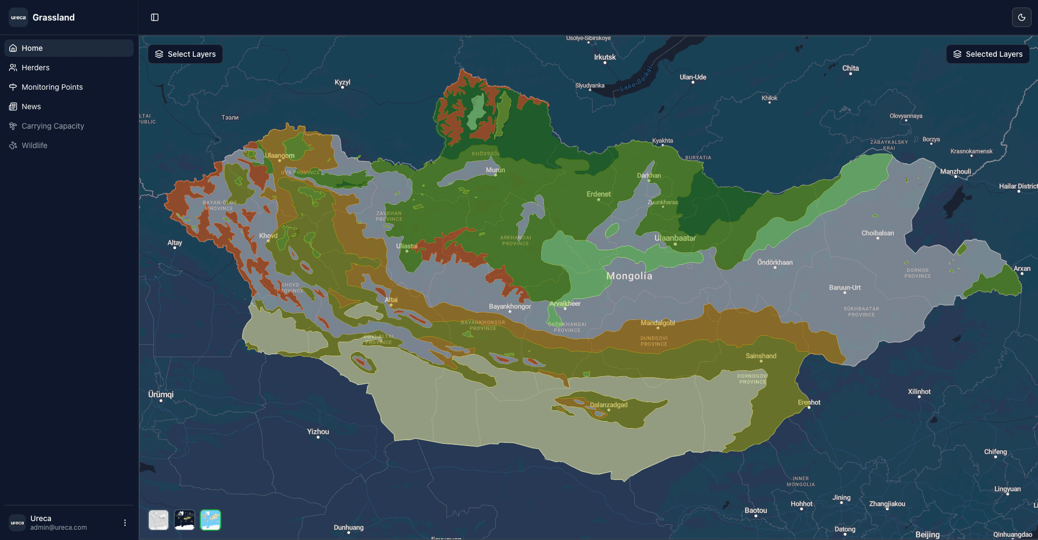
Task: Click the admin@ureca.com account text
Action: (58, 528)
